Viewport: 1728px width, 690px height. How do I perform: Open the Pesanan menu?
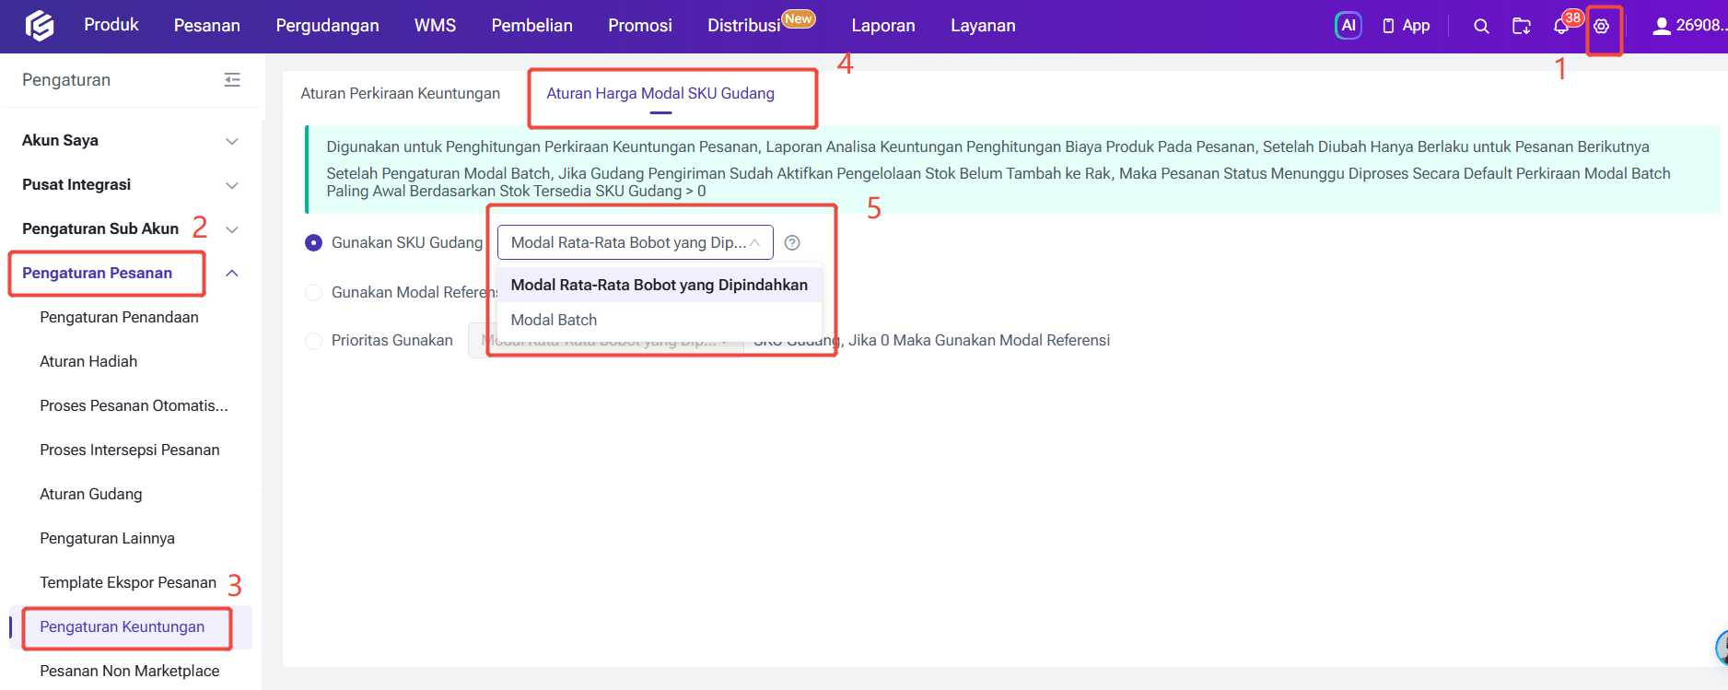pos(207,26)
